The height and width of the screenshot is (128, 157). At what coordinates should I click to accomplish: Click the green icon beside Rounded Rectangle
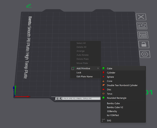coord(104,98)
